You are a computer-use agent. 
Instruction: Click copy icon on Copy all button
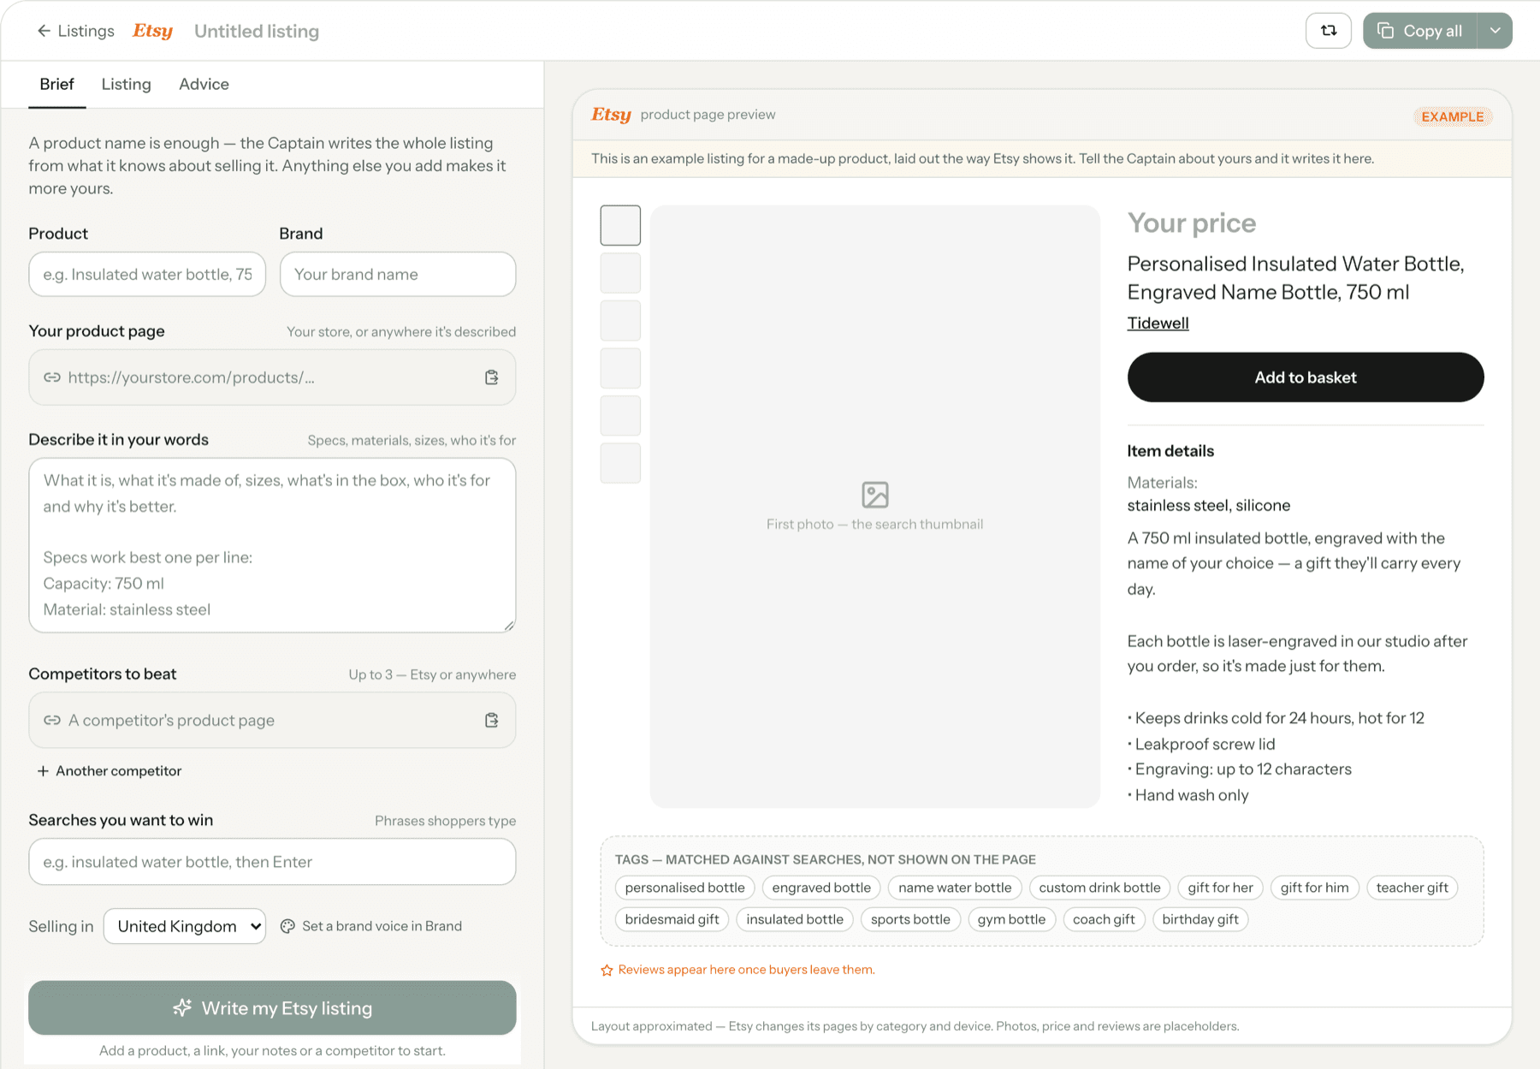(x=1385, y=31)
